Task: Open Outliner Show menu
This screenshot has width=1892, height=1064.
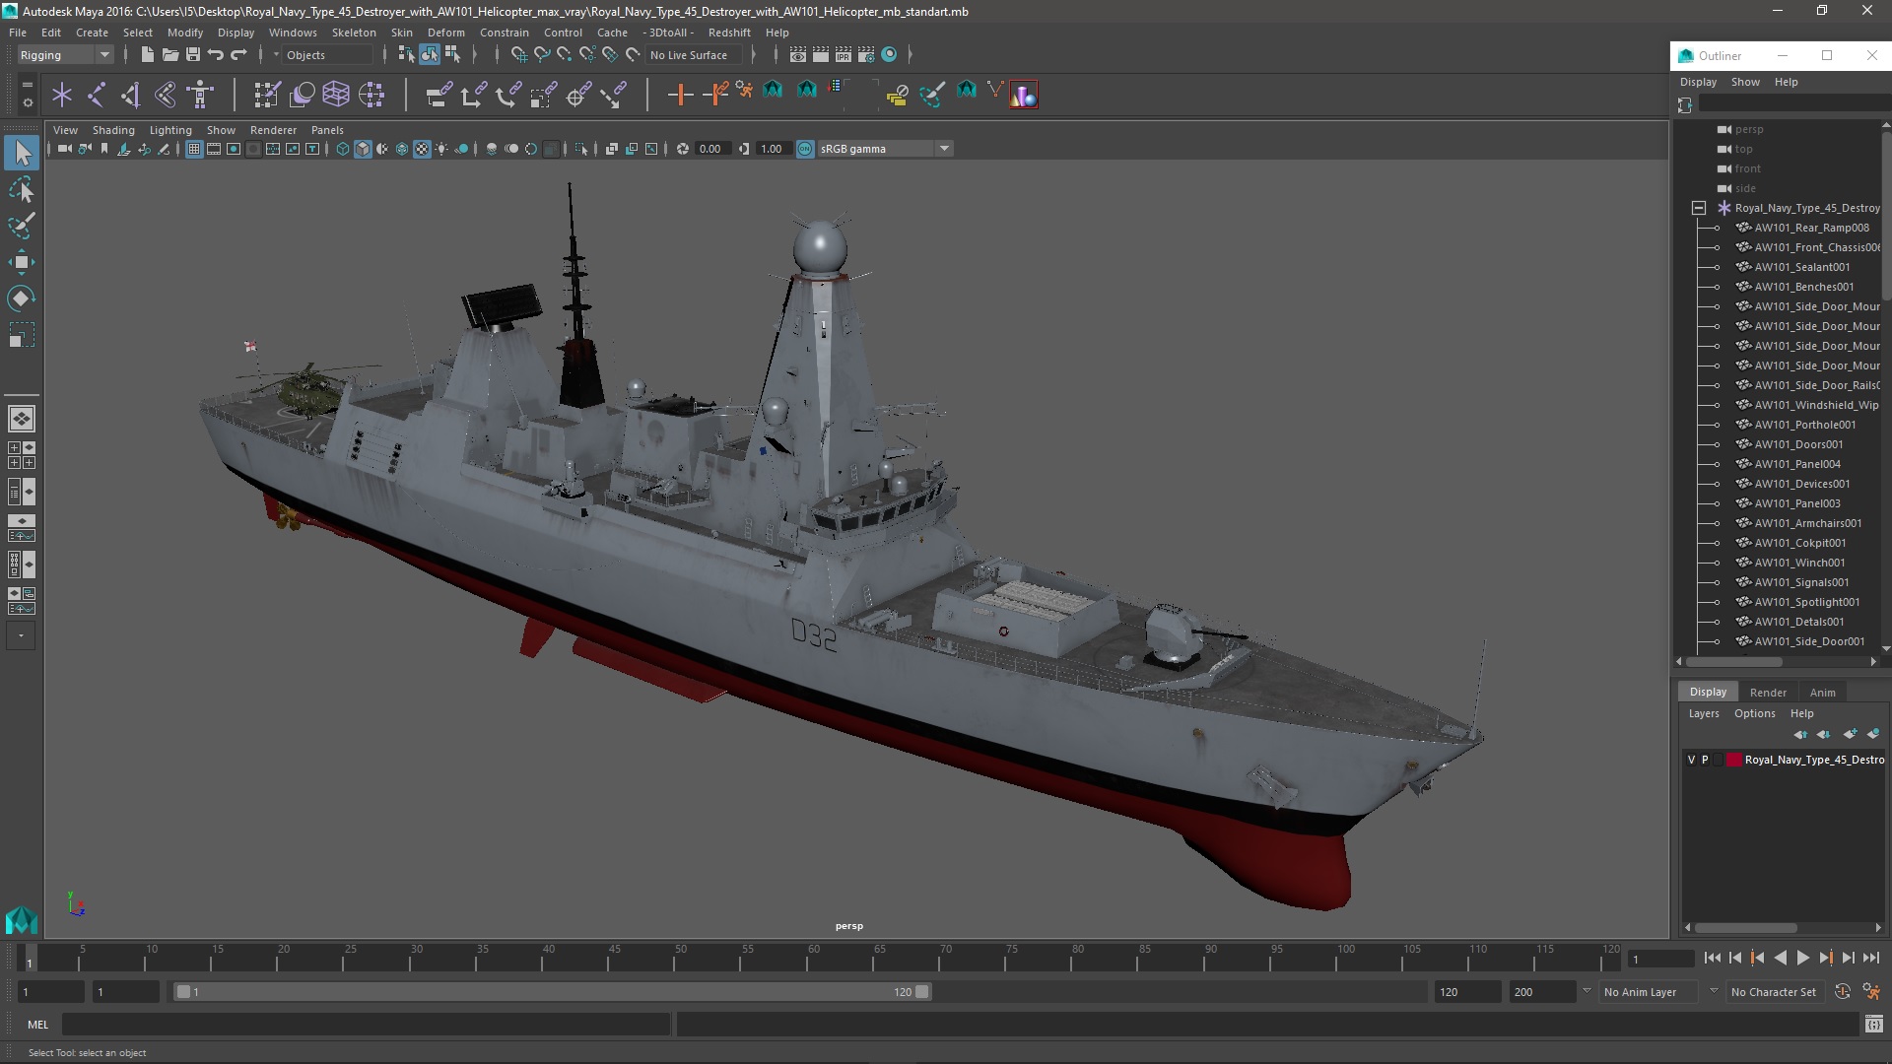Action: 1745,82
